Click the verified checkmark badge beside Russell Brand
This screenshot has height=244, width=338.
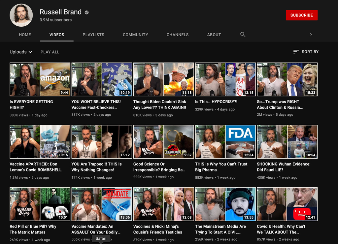click(x=87, y=12)
